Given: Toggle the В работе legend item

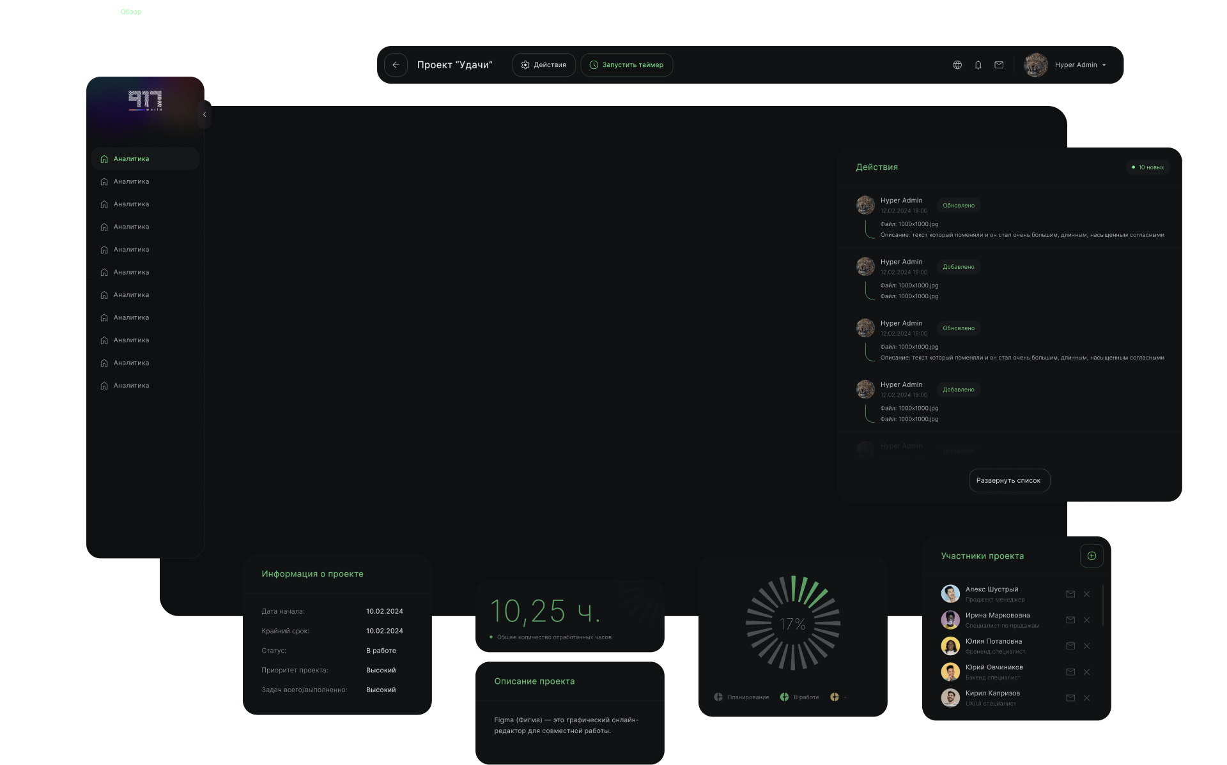Looking at the screenshot, I should point(799,697).
